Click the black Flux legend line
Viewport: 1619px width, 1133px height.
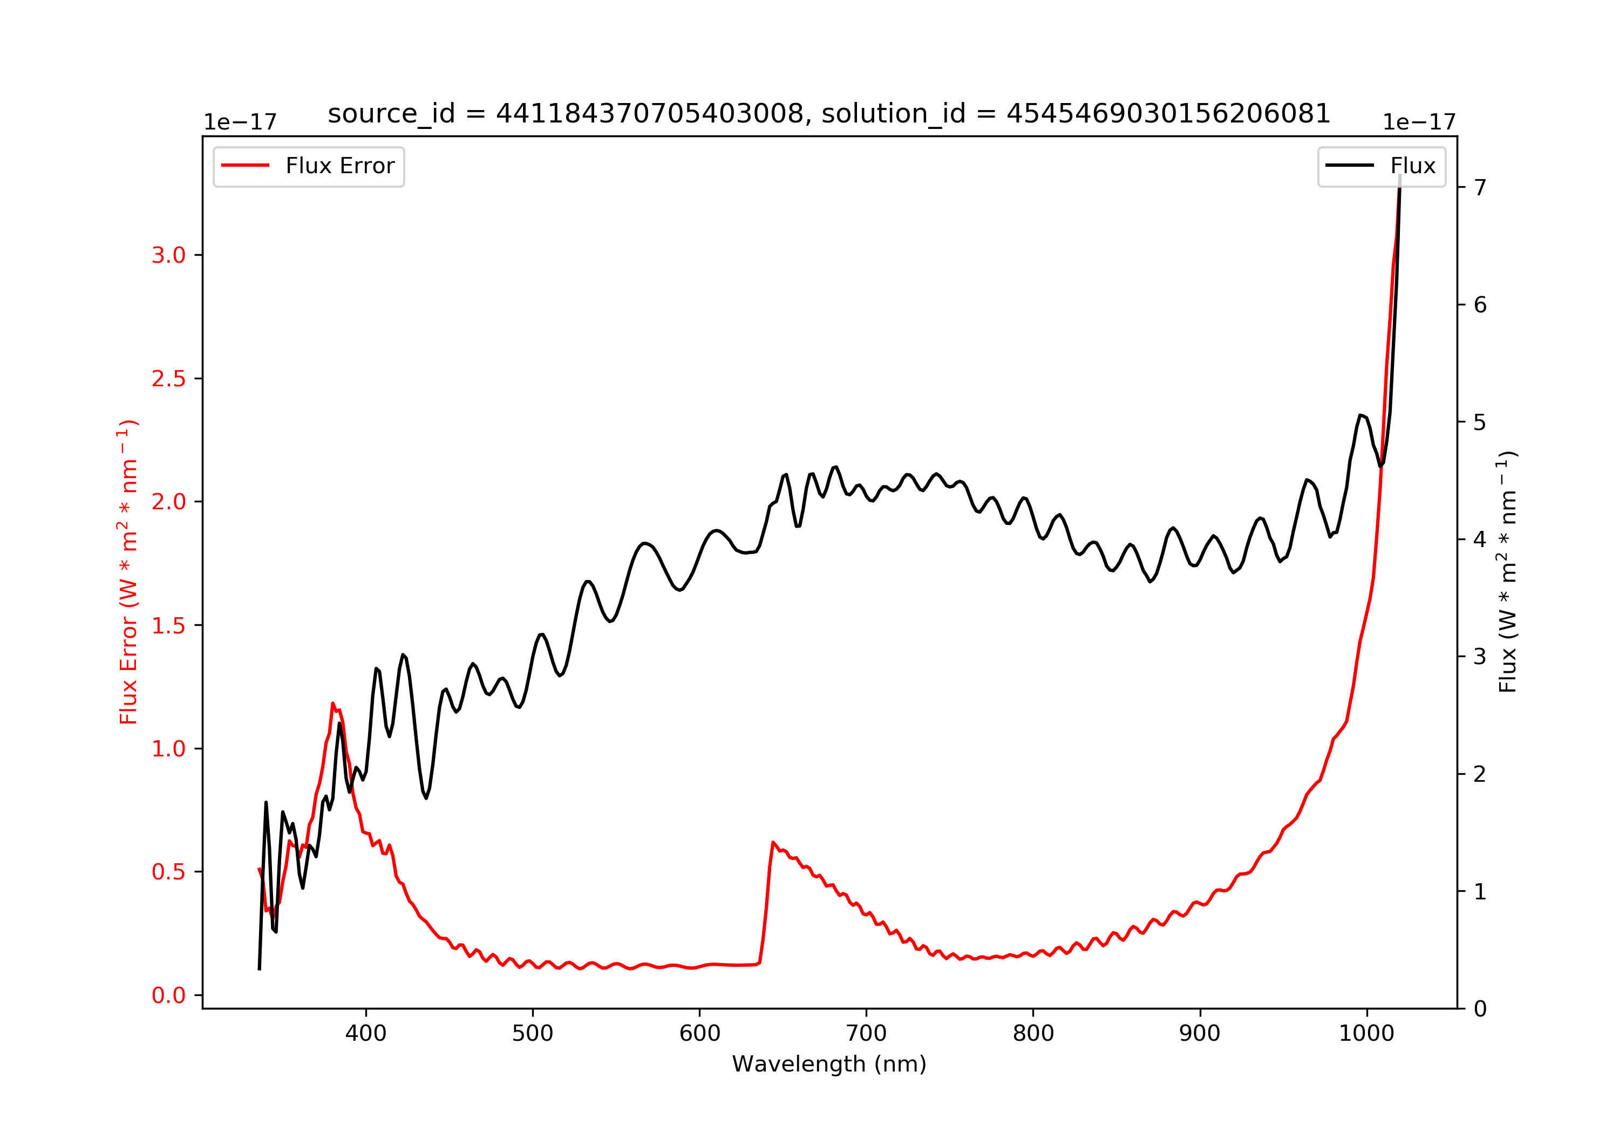coord(1349,166)
